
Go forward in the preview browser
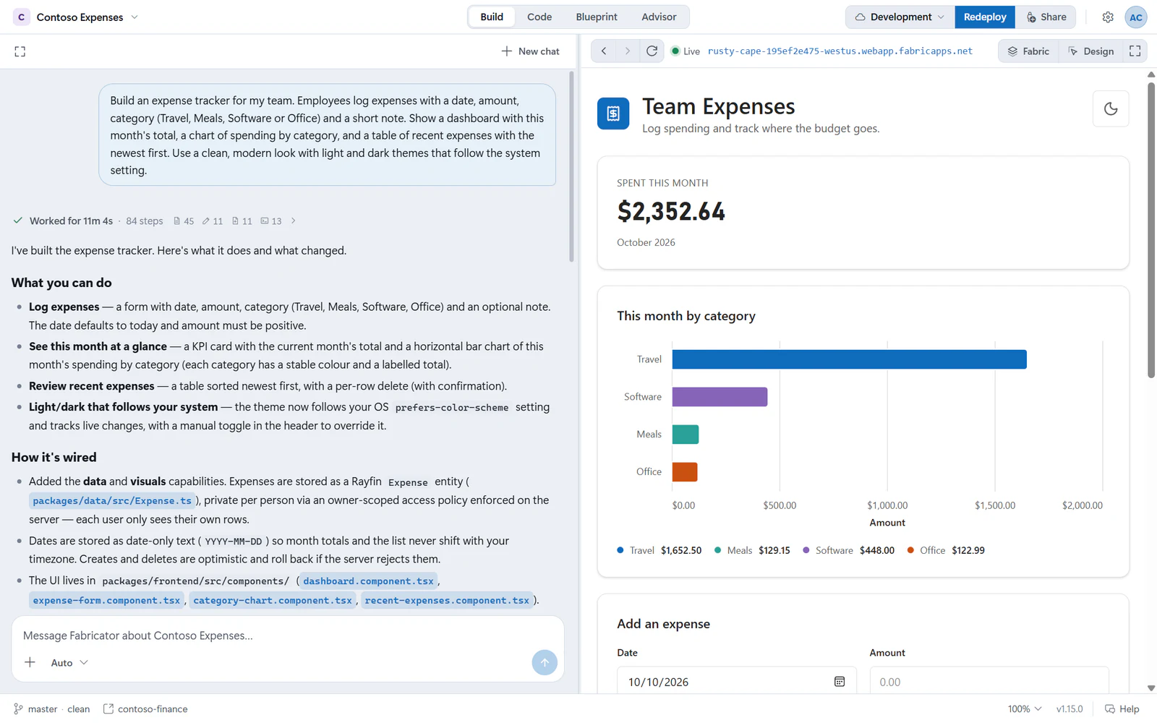click(628, 51)
